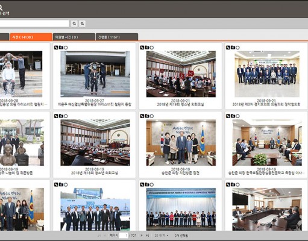The height and width of the screenshot is (241, 308).
Task: Edit the 송한준 의장 지인방문 접견 card
Action: [142, 116]
